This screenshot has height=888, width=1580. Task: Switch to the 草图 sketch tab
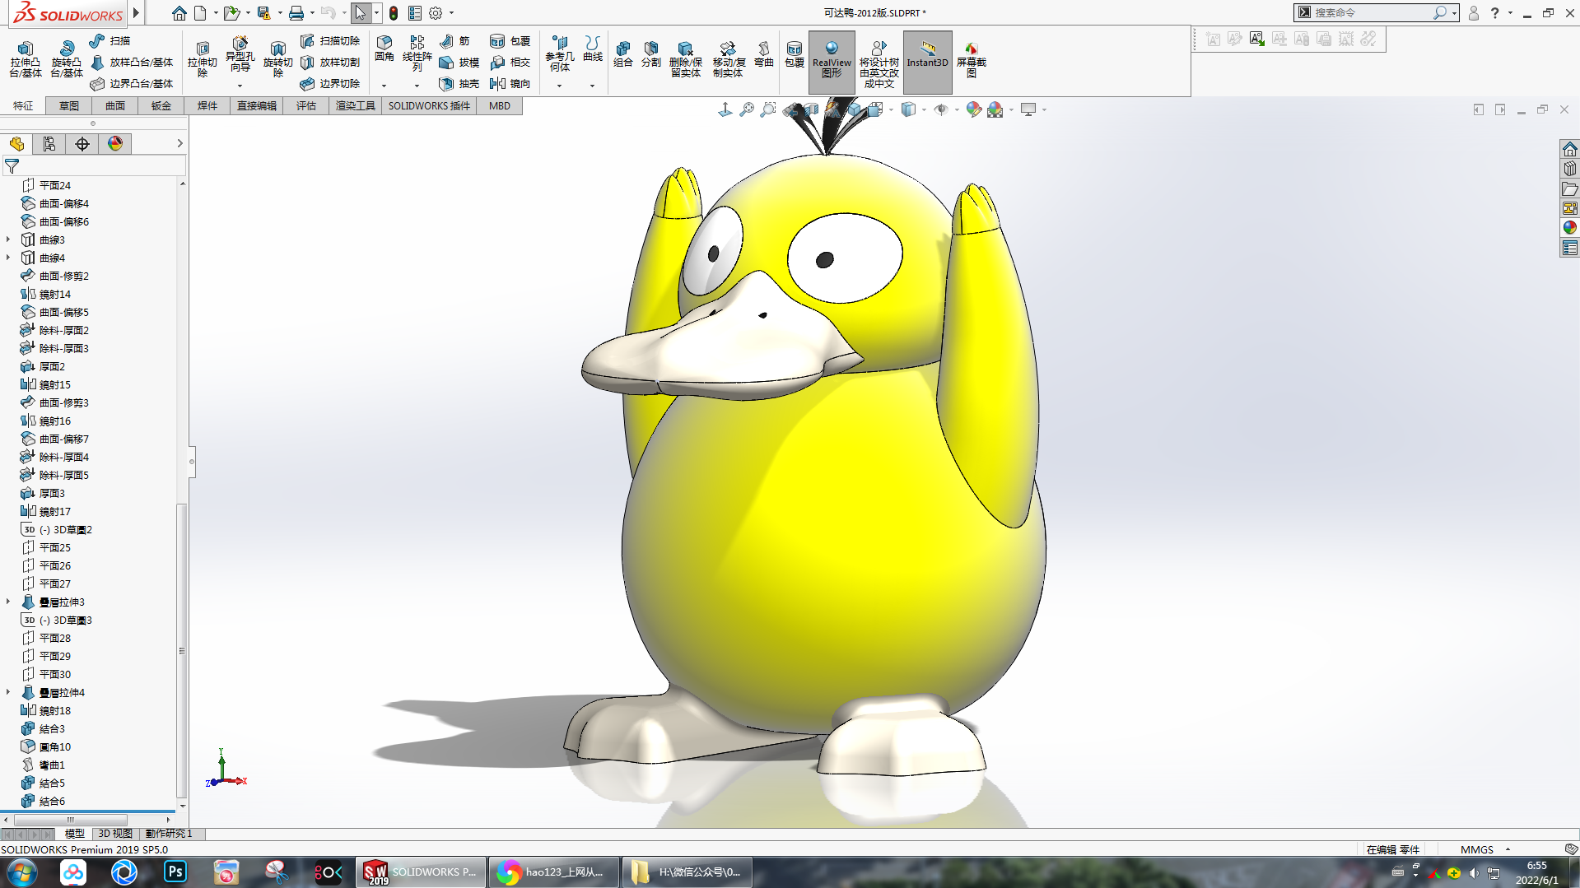tap(69, 106)
